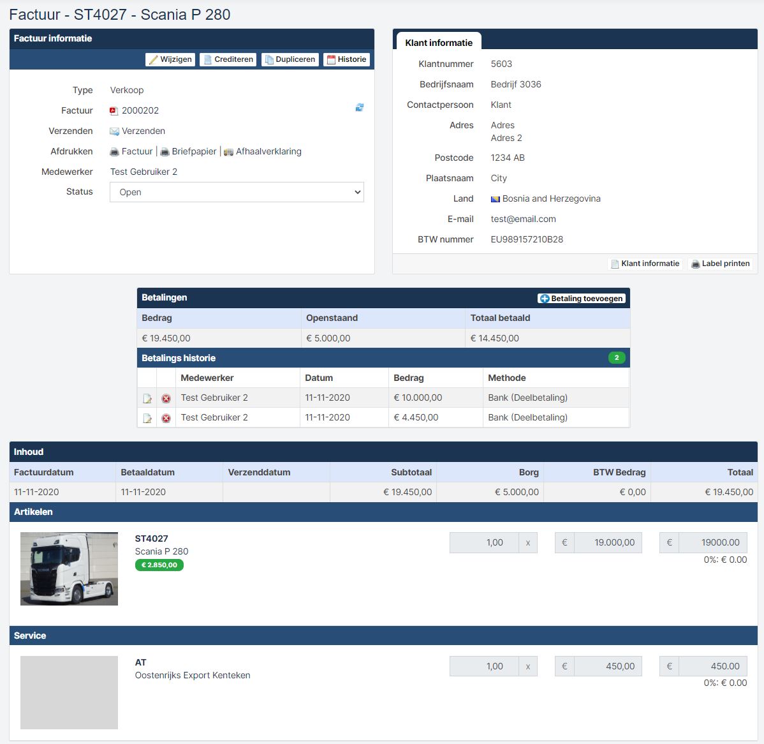Click the refresh icon next to invoice number

[x=360, y=107]
